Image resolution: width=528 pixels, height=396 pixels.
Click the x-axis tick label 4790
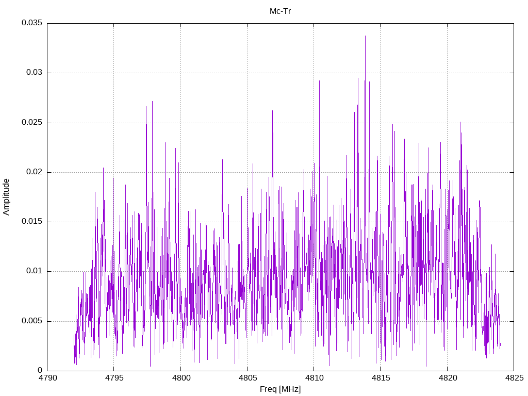pos(48,378)
